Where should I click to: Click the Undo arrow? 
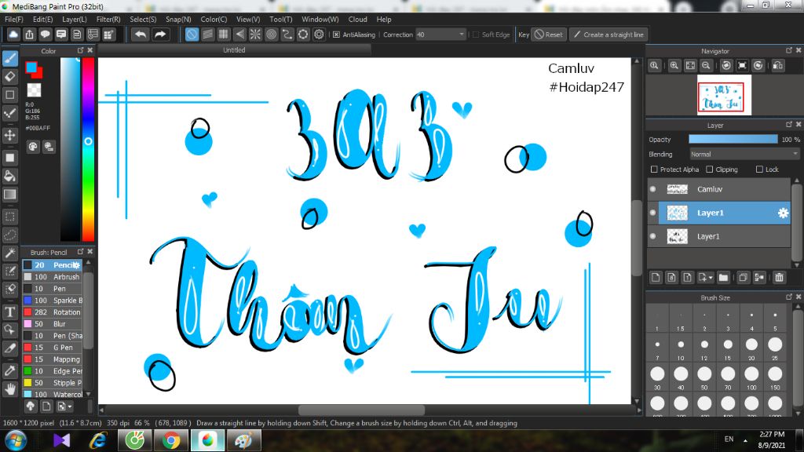[x=140, y=35]
